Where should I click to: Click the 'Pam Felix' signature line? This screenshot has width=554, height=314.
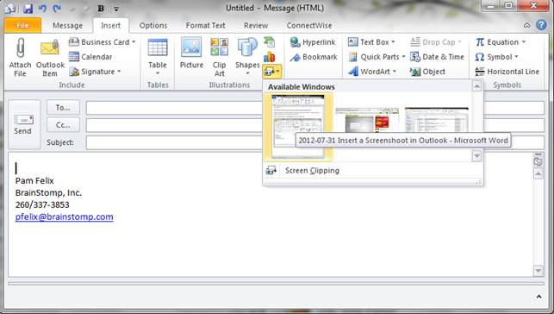[34, 180]
